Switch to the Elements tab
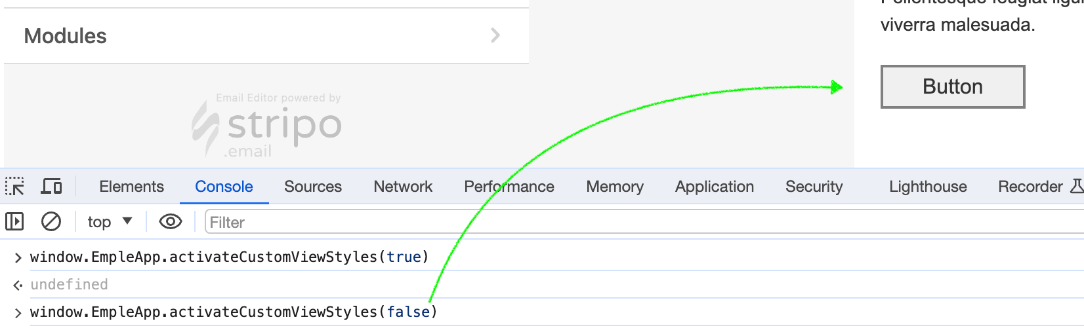Screen dimensions: 1084x330 131,187
